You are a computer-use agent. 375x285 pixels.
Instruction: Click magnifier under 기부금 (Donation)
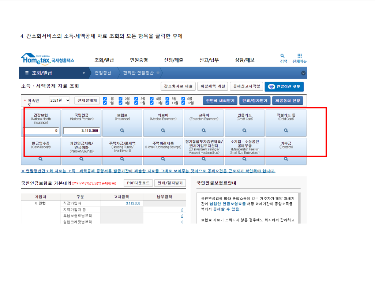click(x=286, y=159)
